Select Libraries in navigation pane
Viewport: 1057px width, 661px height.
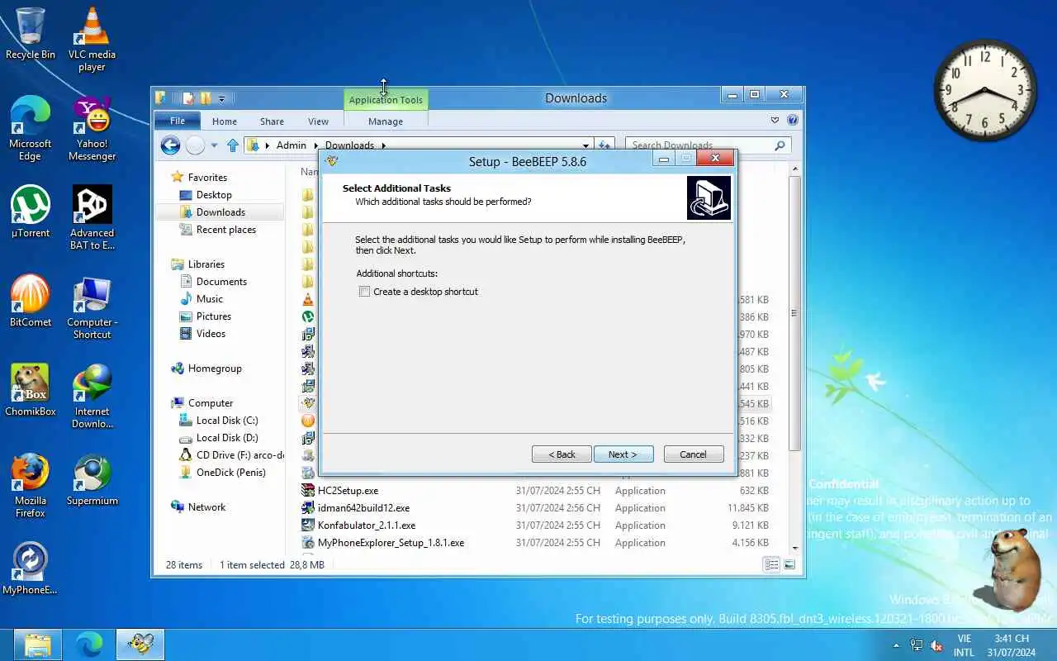tap(206, 264)
